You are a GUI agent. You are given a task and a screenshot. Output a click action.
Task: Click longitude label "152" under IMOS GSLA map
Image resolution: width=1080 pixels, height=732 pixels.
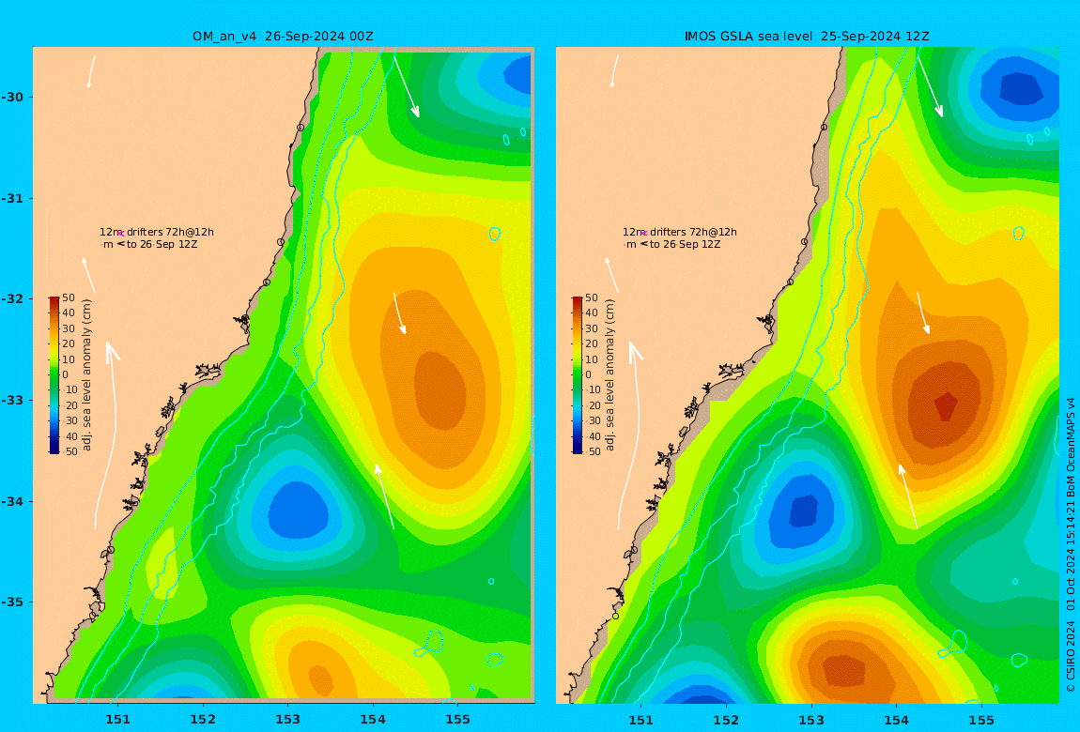[726, 720]
